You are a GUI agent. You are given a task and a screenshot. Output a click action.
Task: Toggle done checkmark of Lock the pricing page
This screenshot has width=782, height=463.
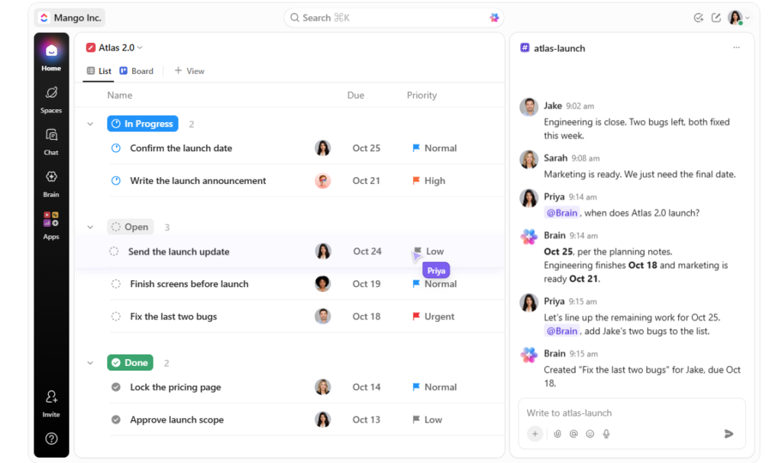tap(116, 387)
